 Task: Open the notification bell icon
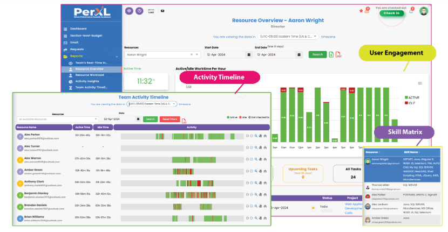(411, 11)
